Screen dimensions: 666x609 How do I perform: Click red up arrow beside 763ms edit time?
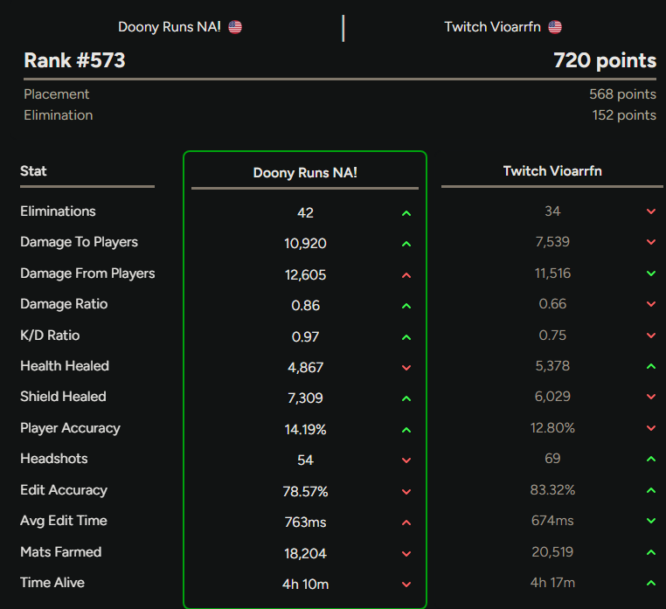click(406, 522)
